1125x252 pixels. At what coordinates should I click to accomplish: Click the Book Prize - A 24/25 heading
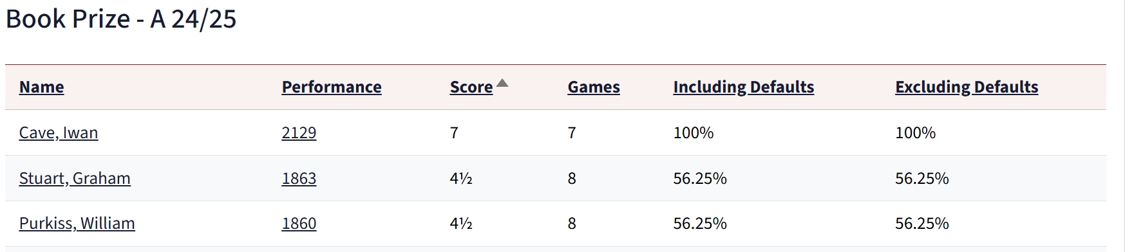[x=121, y=19]
